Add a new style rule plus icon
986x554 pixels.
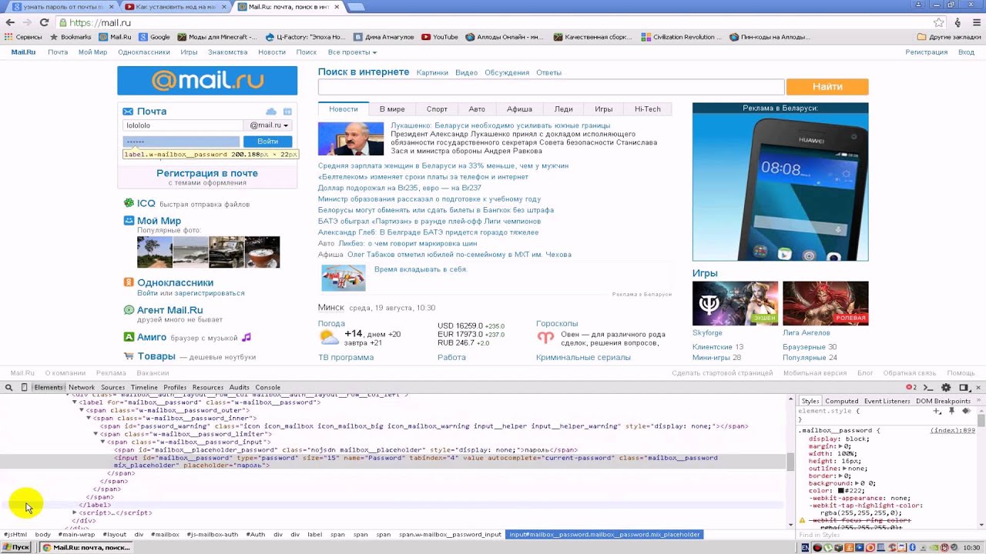click(x=937, y=411)
